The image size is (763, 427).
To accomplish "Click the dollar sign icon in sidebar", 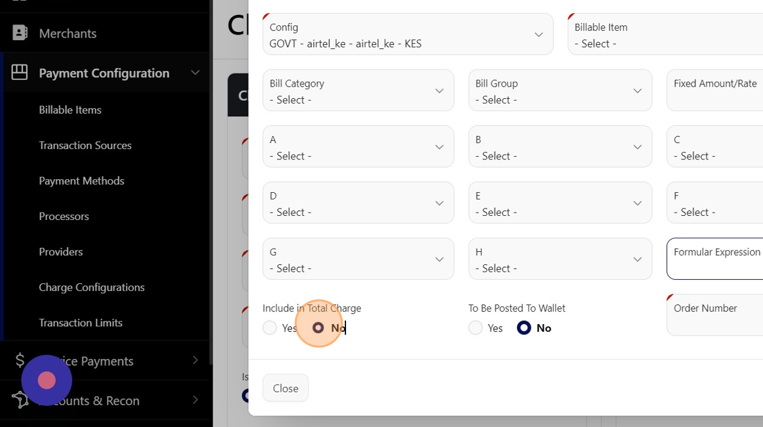I will click(20, 360).
